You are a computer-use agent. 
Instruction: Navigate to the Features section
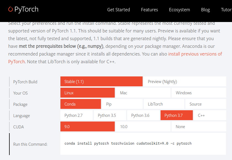click(x=149, y=10)
